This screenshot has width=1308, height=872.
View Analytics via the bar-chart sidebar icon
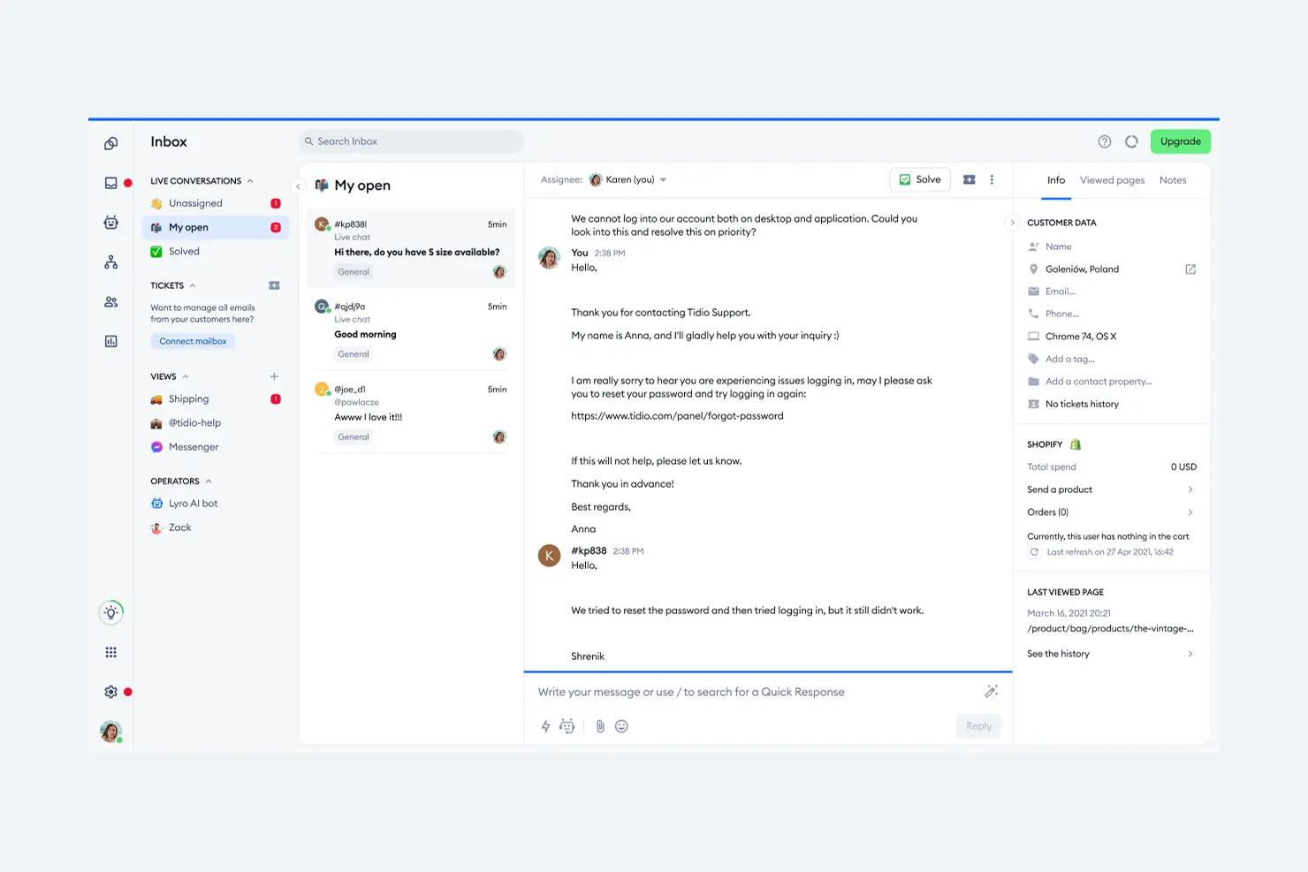tap(110, 340)
